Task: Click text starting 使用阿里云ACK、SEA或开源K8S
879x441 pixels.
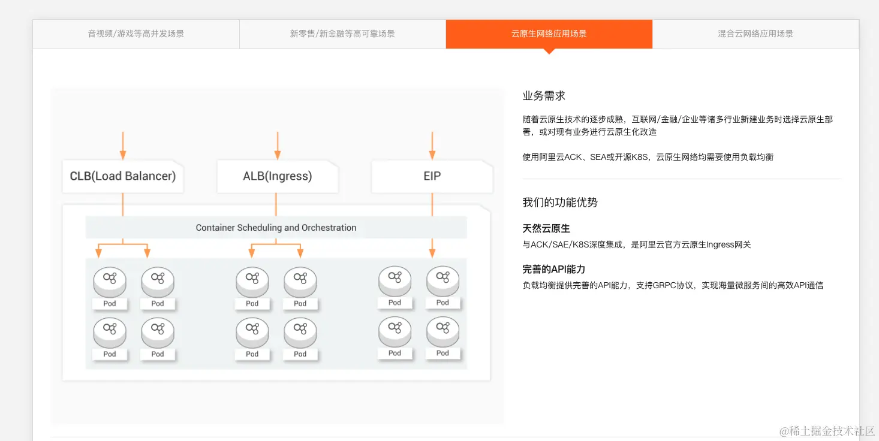Action: tap(648, 157)
